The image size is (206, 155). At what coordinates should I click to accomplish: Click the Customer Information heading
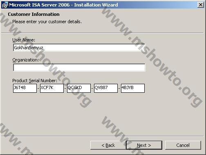34,14
